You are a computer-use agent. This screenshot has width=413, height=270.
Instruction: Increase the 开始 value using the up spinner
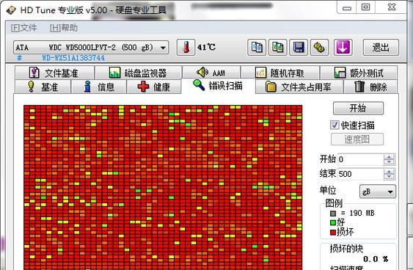389,156
